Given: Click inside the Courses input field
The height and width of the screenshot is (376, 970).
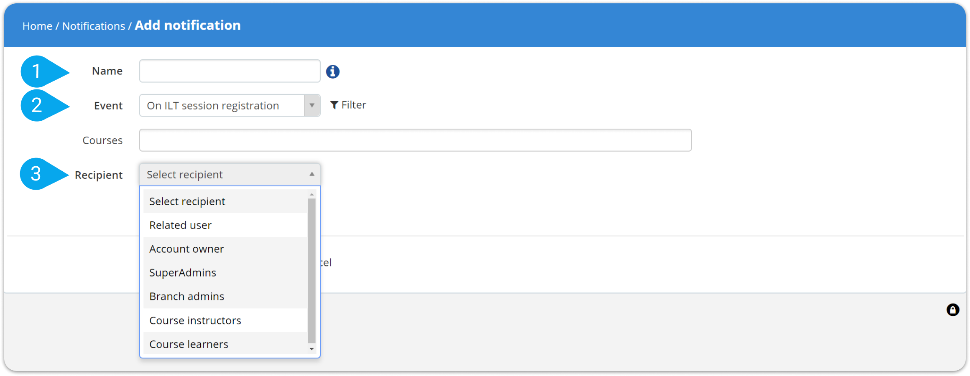Looking at the screenshot, I should tap(415, 140).
